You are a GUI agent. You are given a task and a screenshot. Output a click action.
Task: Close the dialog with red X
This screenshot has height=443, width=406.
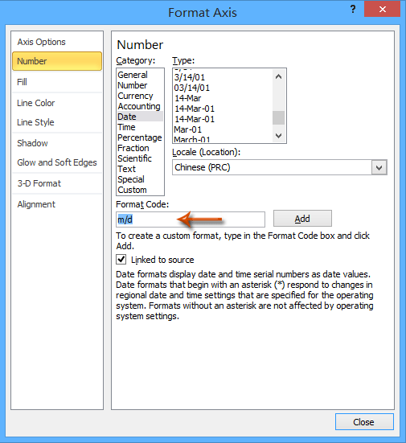pos(382,10)
